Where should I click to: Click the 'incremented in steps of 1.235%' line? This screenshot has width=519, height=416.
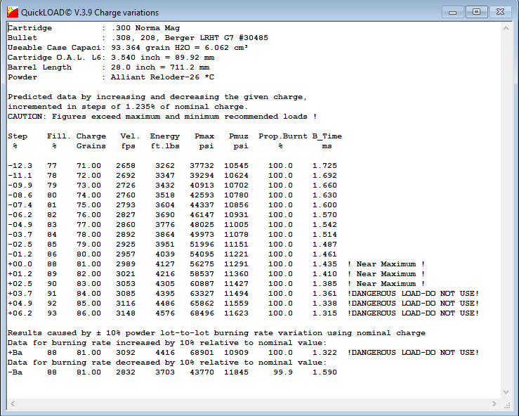pos(128,107)
